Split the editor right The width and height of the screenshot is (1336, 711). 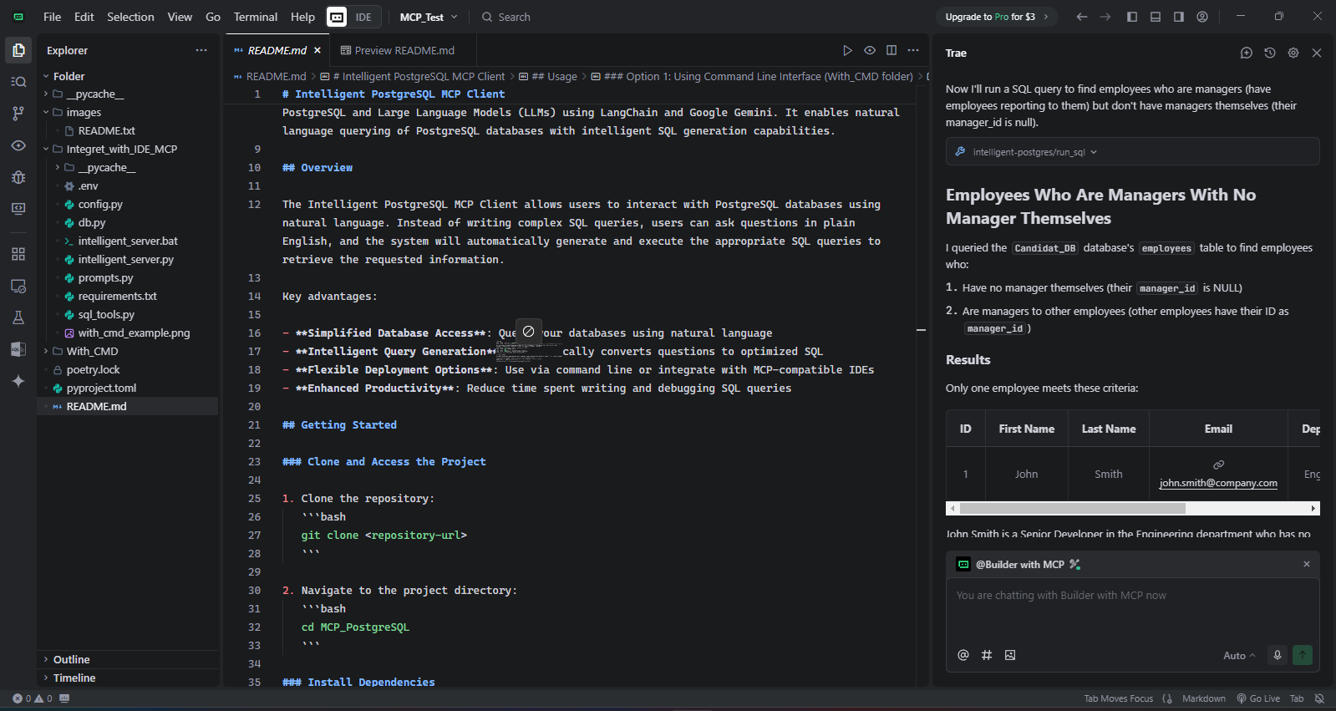click(892, 50)
